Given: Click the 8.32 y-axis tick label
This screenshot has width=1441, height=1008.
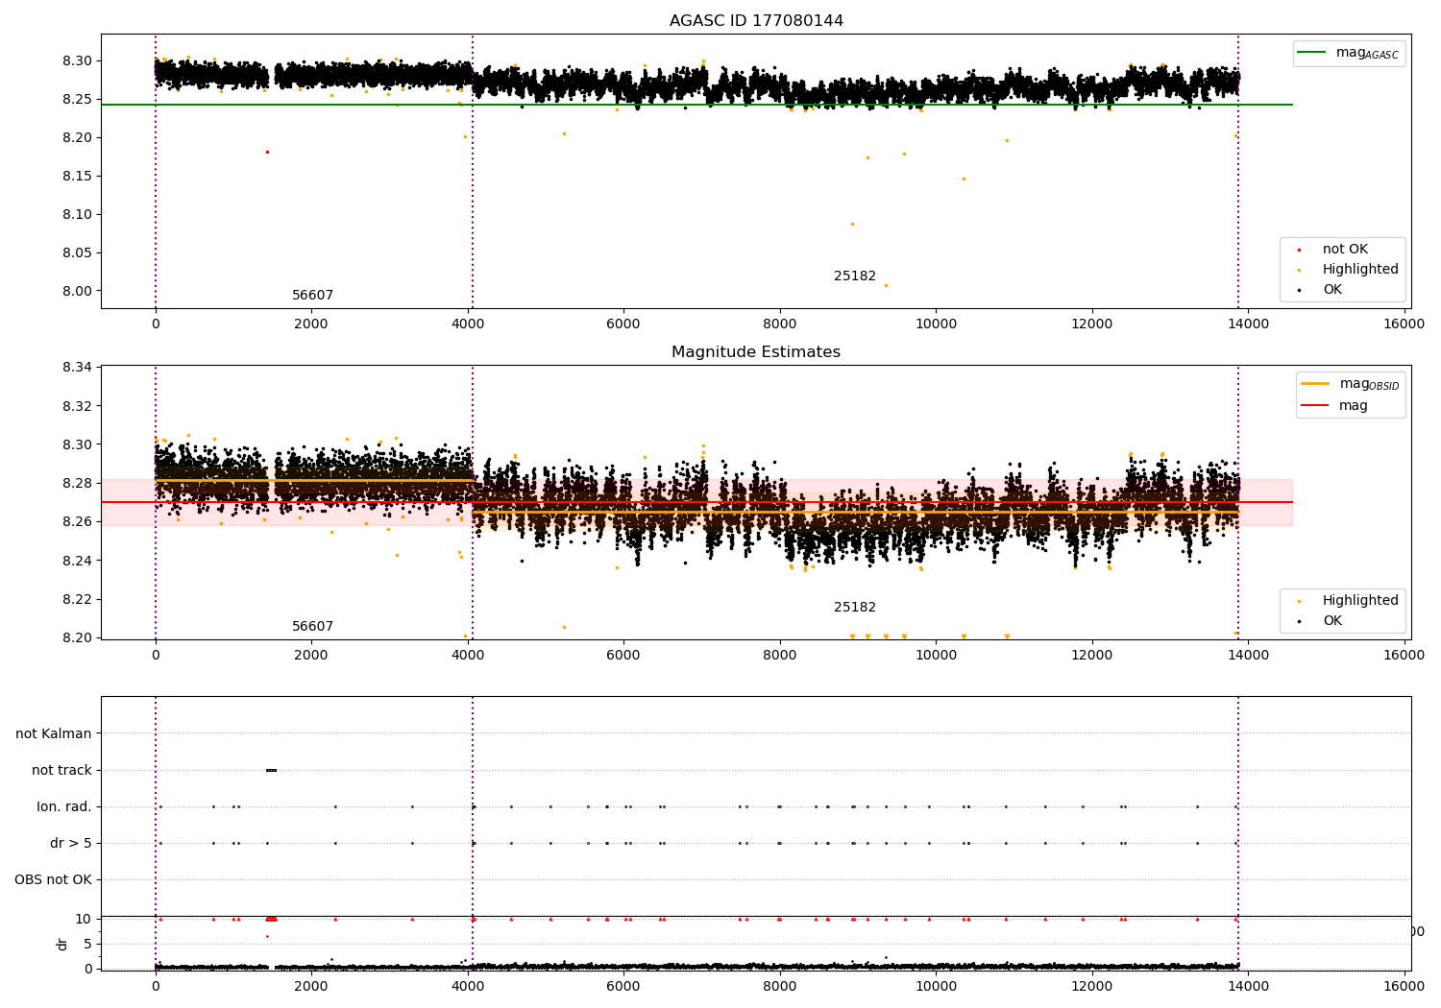Looking at the screenshot, I should [x=76, y=406].
